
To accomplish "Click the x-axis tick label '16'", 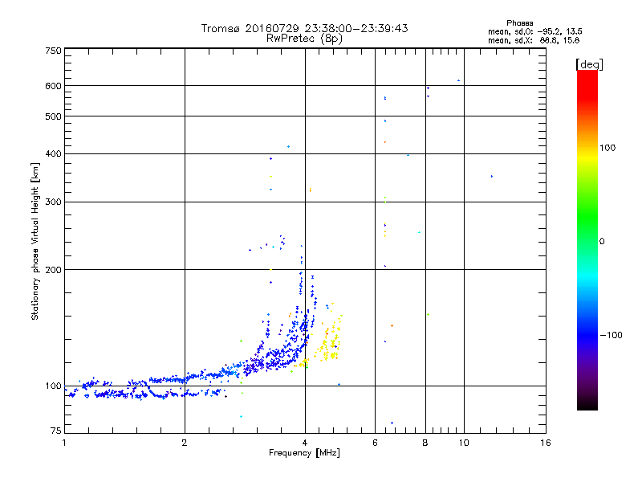I will pos(546,443).
